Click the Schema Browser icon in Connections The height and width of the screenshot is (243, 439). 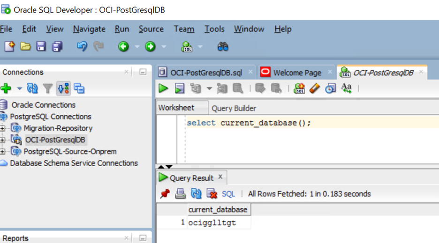click(x=64, y=88)
